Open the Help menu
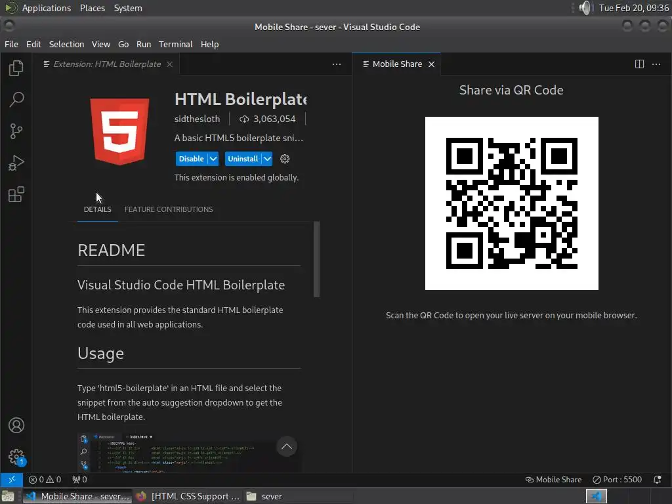 [209, 44]
